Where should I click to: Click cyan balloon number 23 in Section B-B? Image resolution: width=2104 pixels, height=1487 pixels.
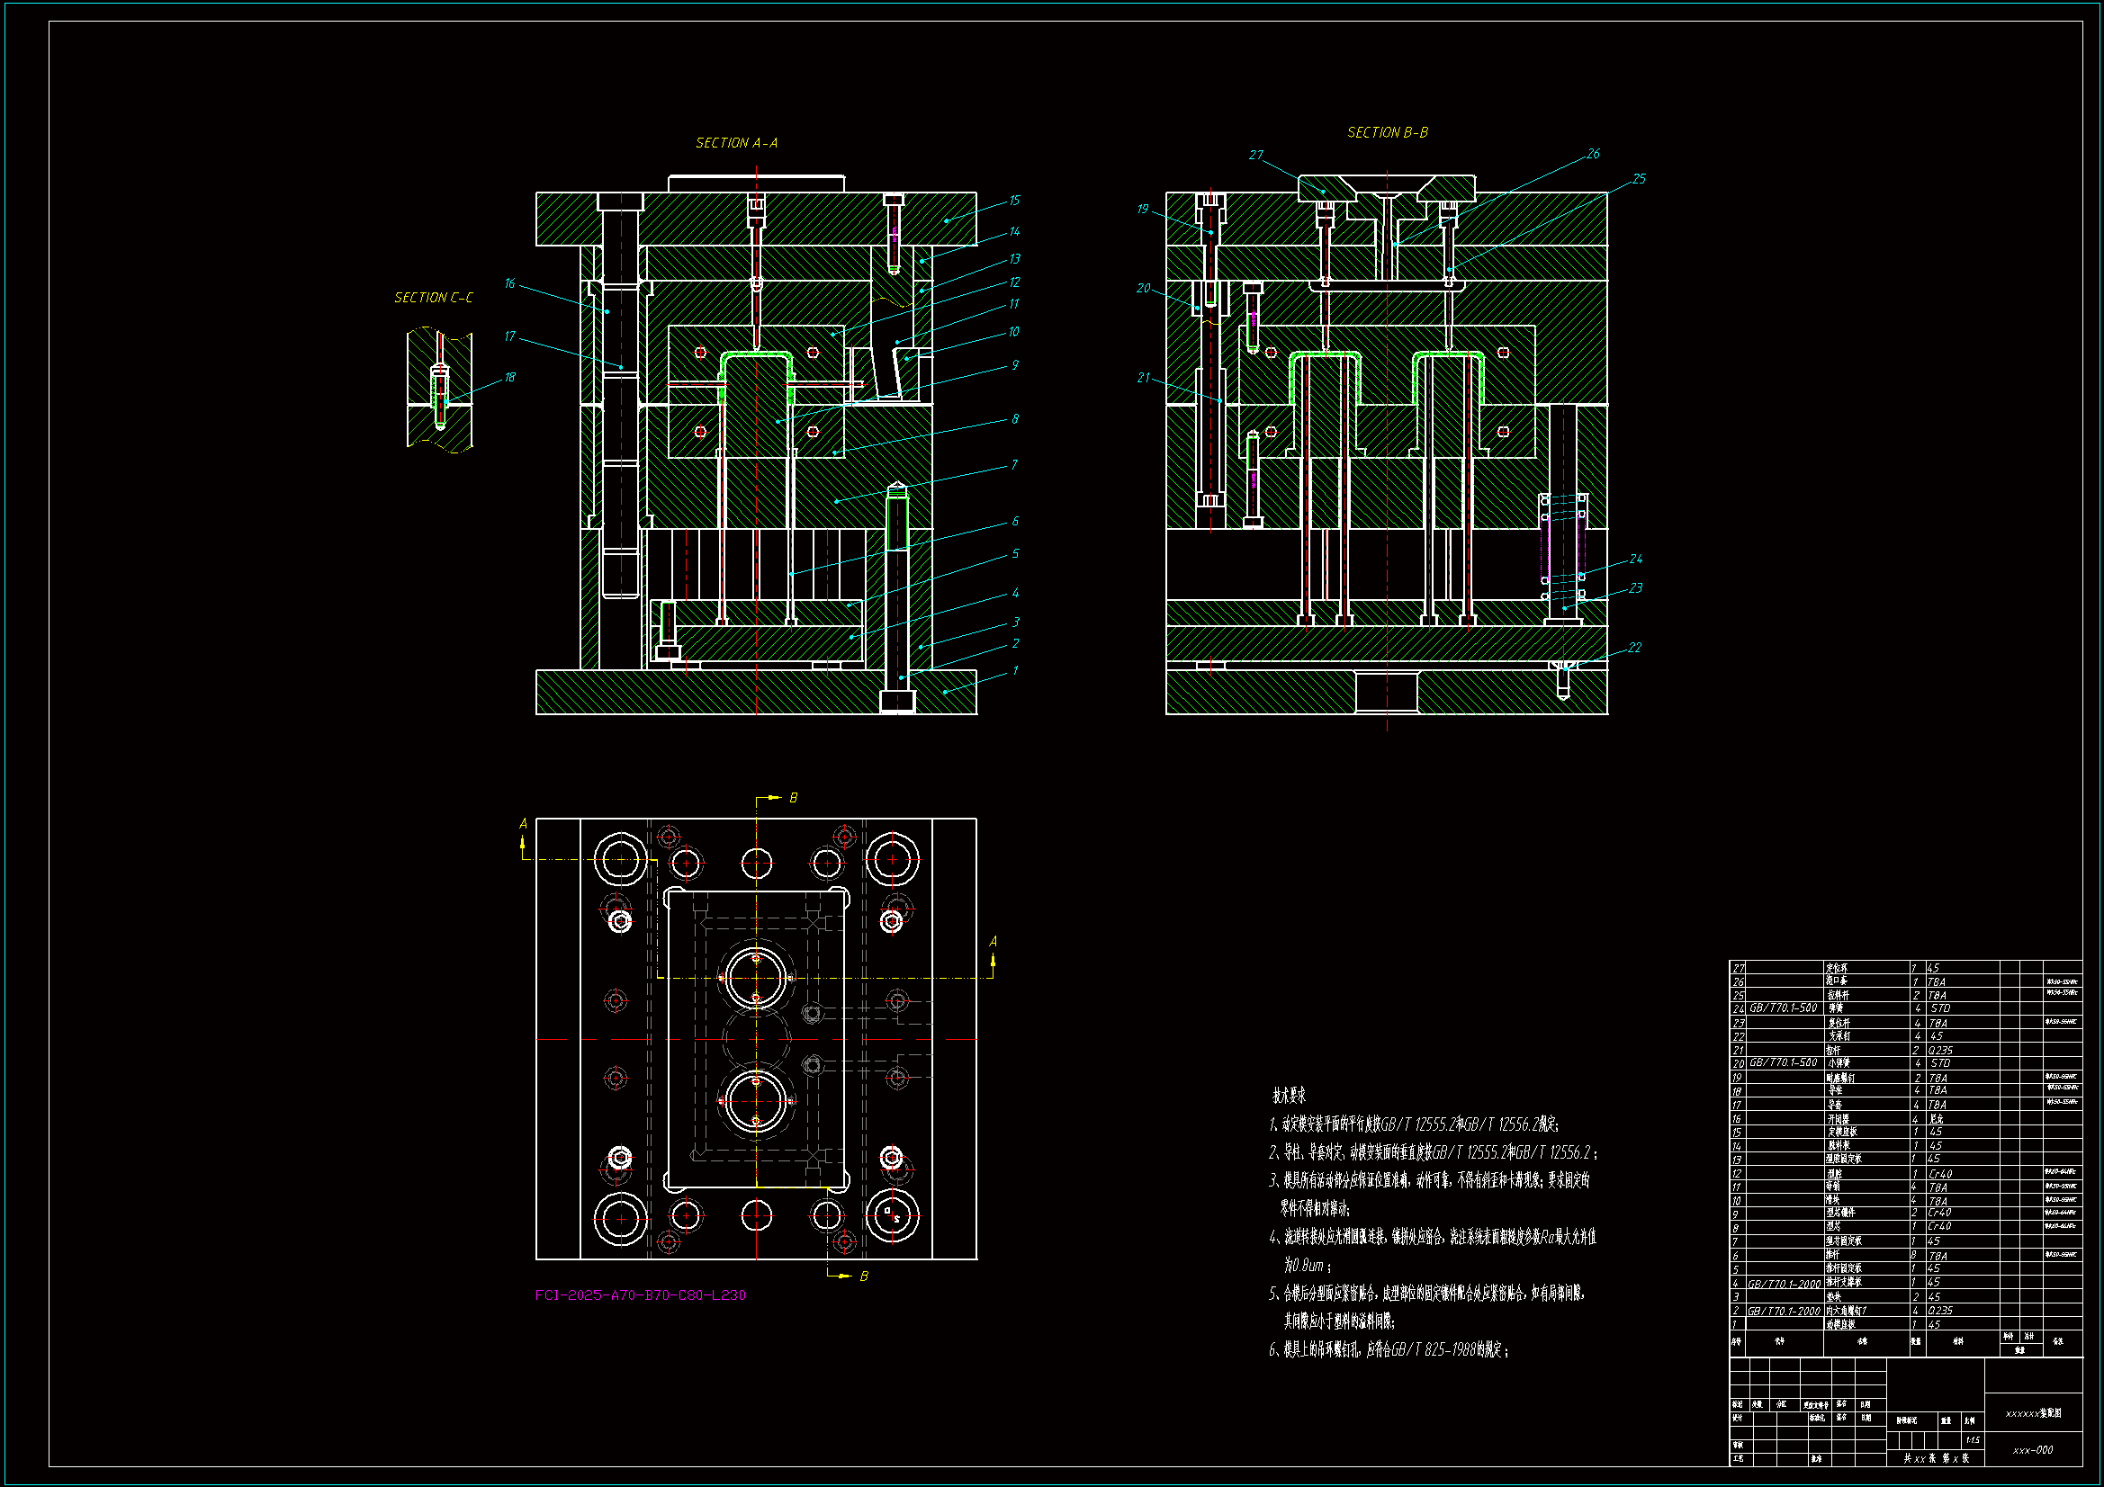pos(1636,588)
